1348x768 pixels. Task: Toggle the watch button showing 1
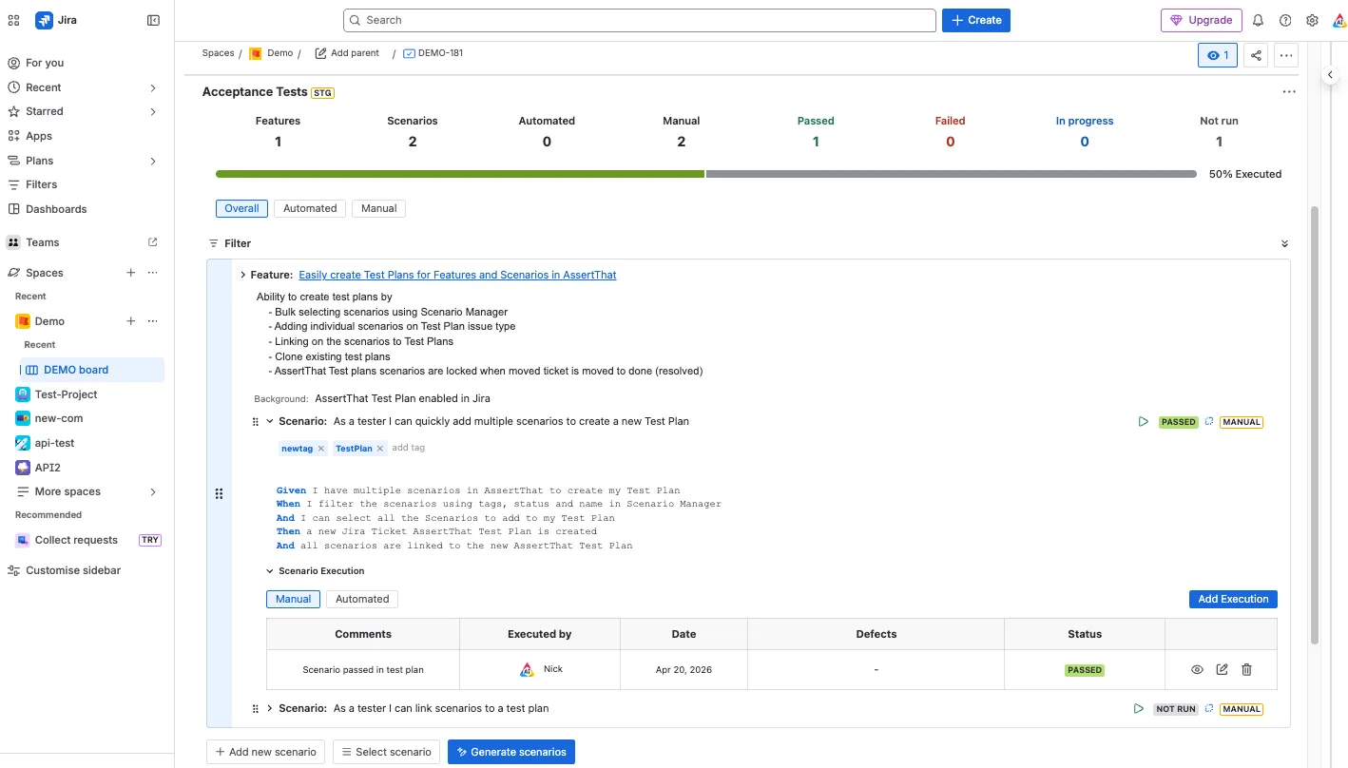(x=1218, y=55)
